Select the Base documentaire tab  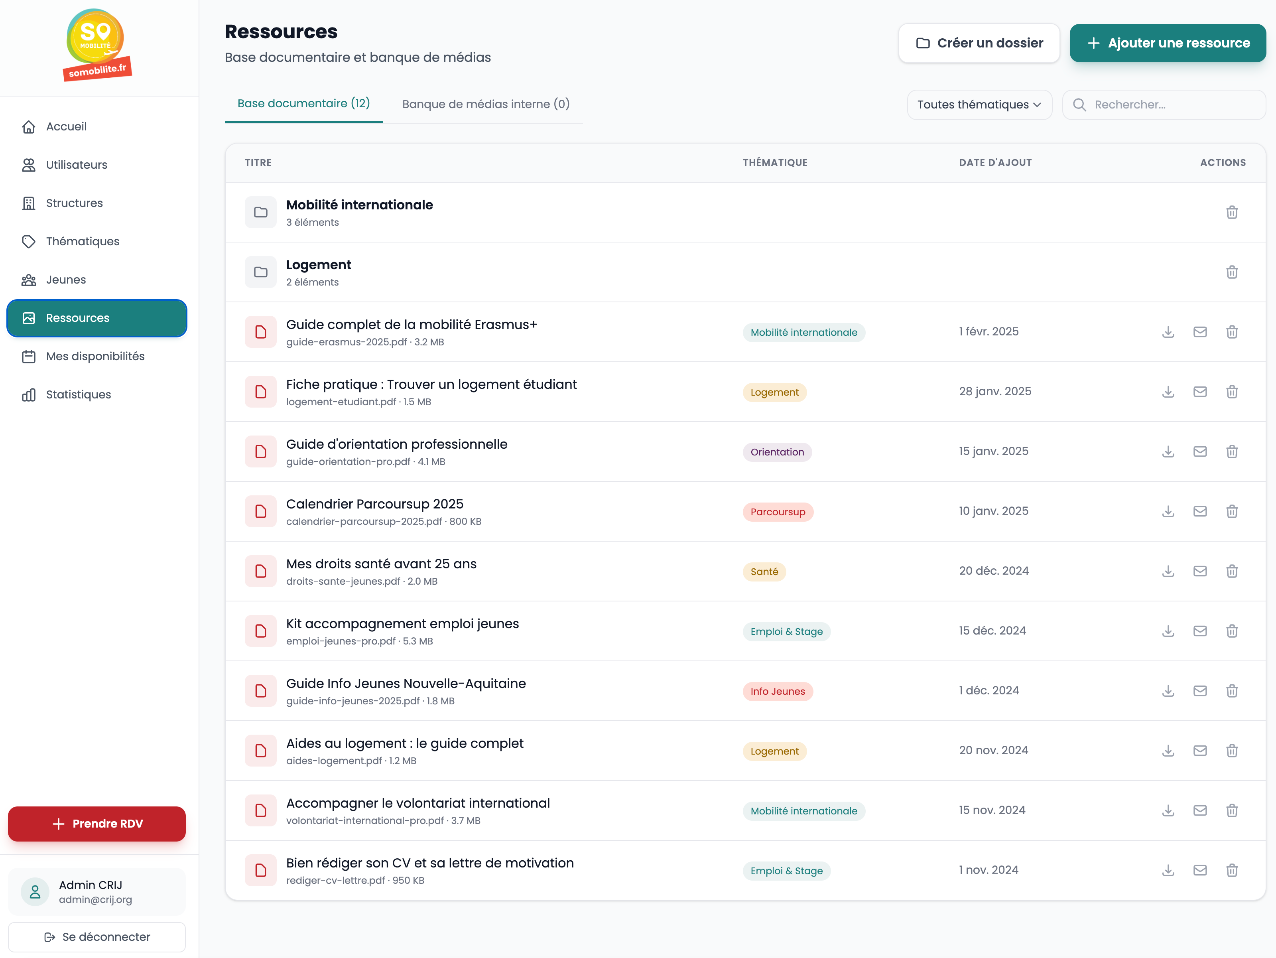click(303, 103)
